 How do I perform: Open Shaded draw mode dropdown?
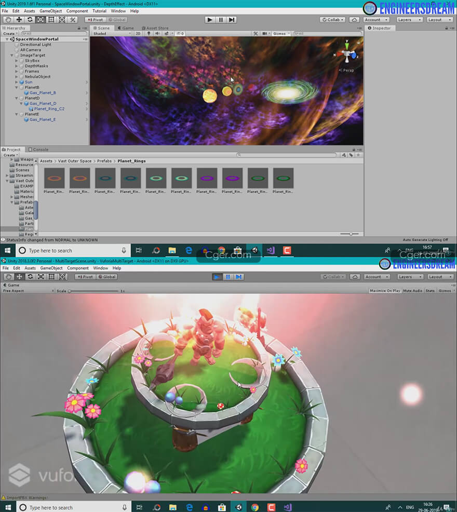pos(112,33)
